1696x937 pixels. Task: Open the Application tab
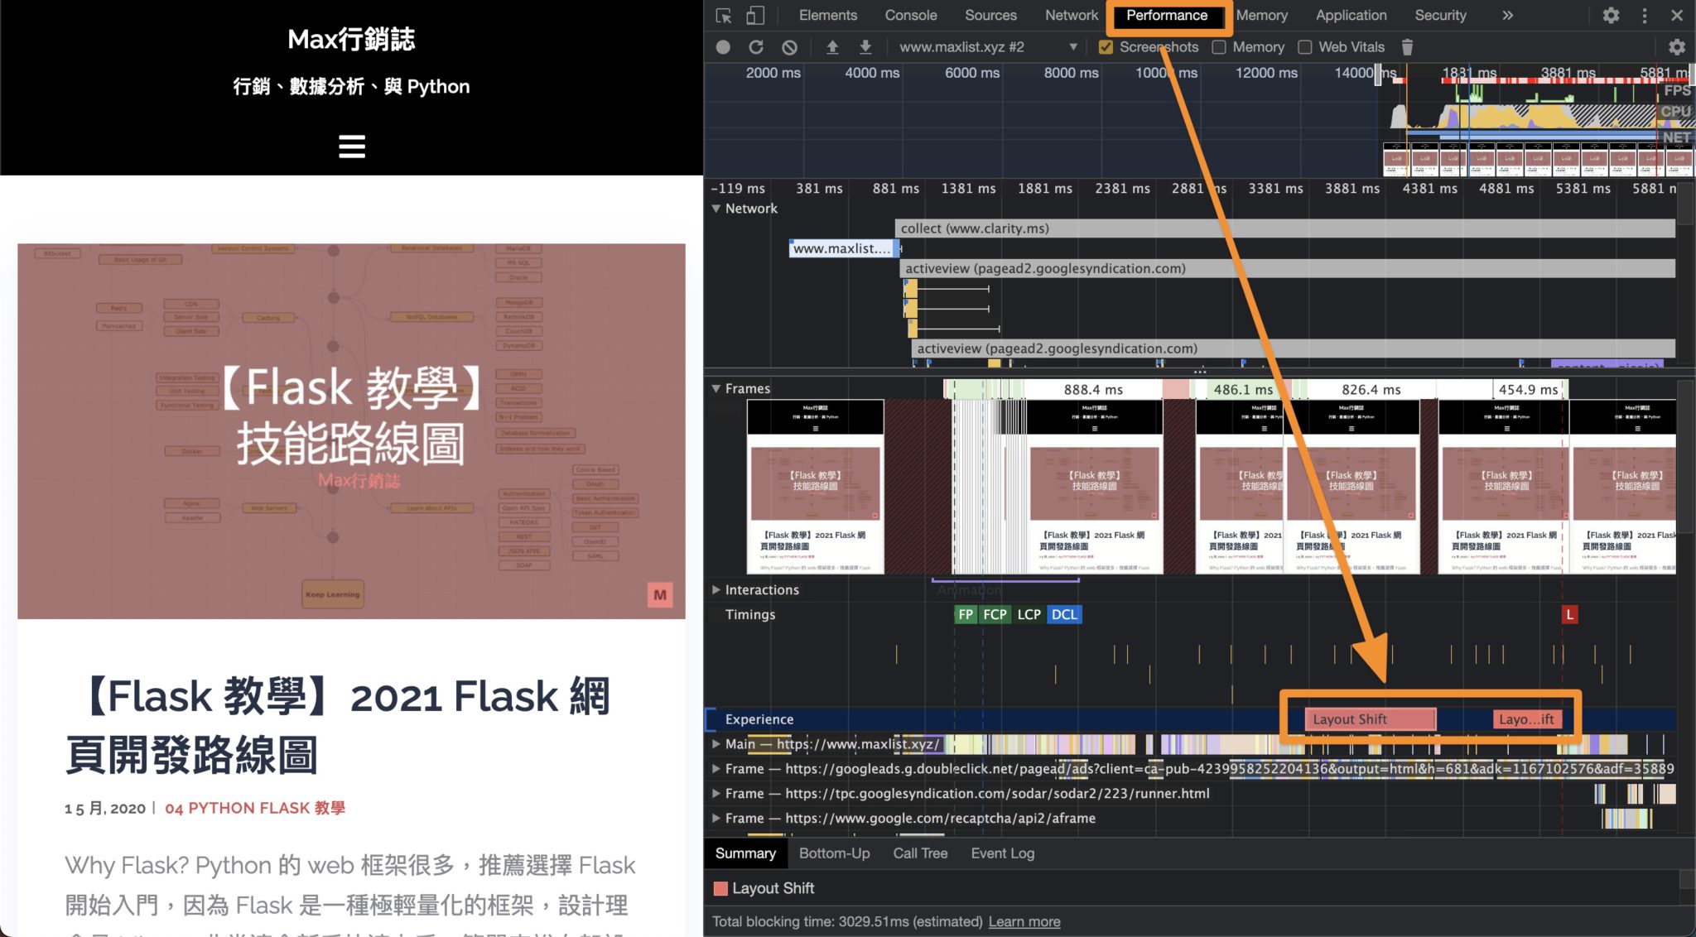point(1351,16)
